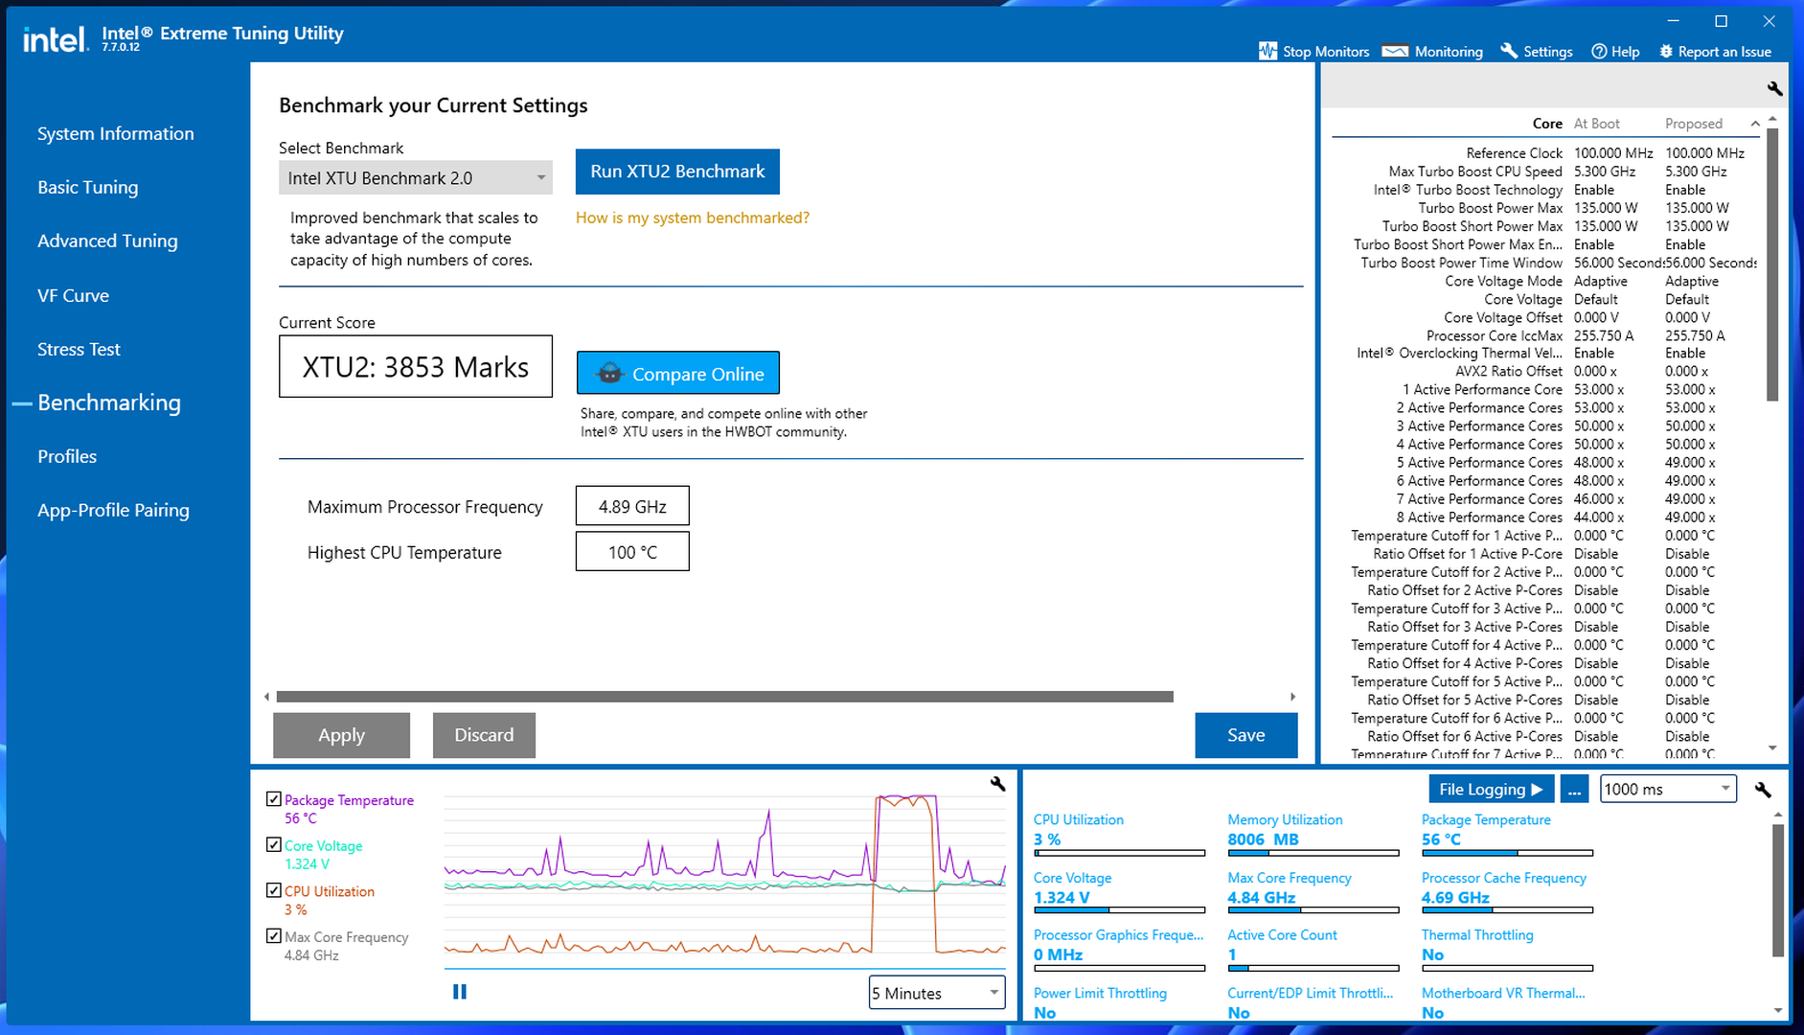The width and height of the screenshot is (1804, 1035).
Task: Click the Maximum Processor Frequency value box
Action: pyautogui.click(x=632, y=507)
